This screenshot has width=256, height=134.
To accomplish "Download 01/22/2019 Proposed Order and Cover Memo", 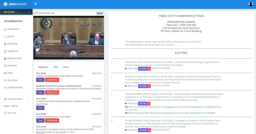I will [52, 120].
